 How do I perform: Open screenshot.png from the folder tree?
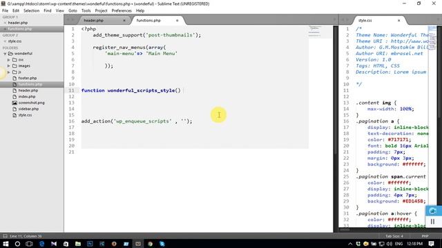[32, 103]
